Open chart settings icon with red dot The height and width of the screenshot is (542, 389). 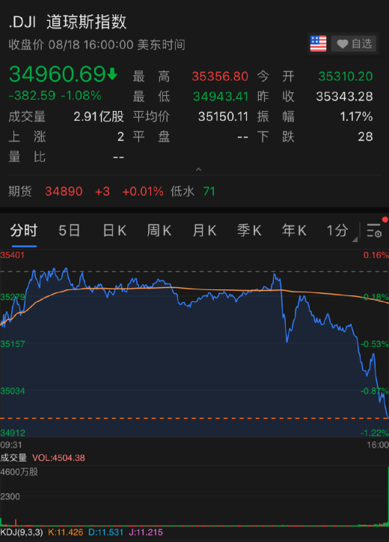375,230
